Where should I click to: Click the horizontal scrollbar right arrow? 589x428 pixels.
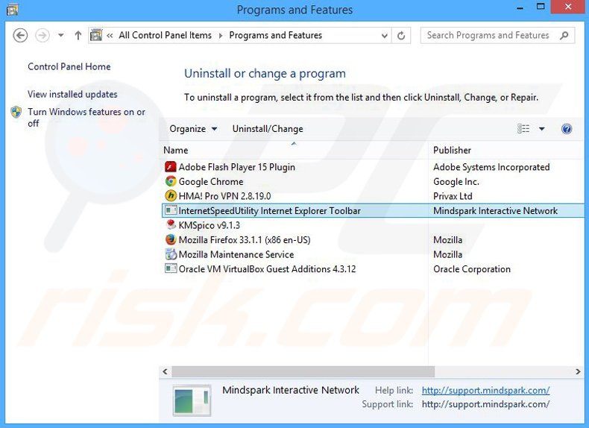click(x=578, y=371)
